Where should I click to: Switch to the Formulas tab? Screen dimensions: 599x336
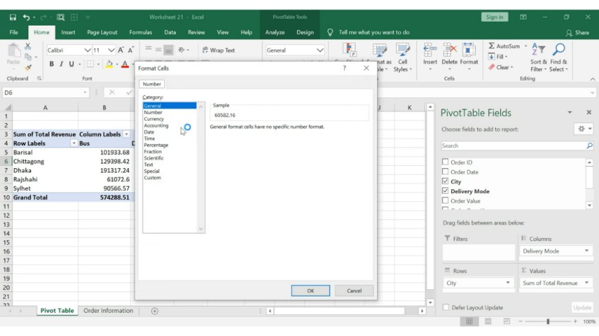pyautogui.click(x=141, y=32)
